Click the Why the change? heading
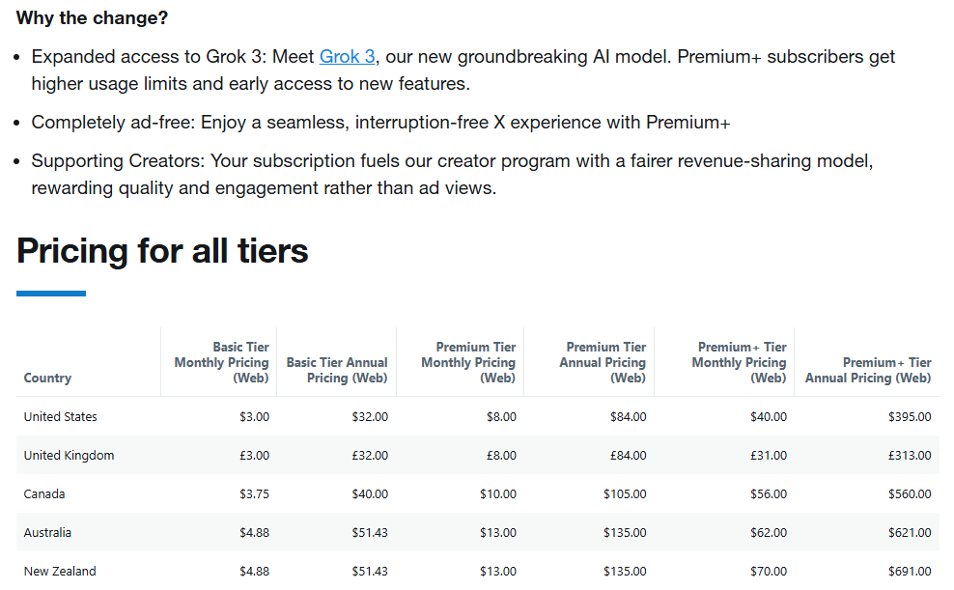 tap(92, 17)
